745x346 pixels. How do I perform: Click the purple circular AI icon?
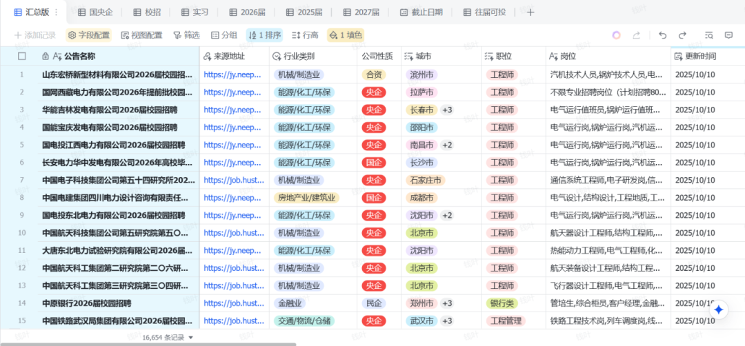click(616, 35)
